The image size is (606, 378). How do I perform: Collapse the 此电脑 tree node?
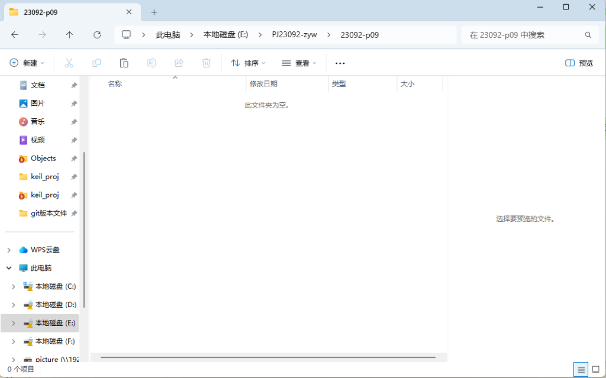click(9, 268)
